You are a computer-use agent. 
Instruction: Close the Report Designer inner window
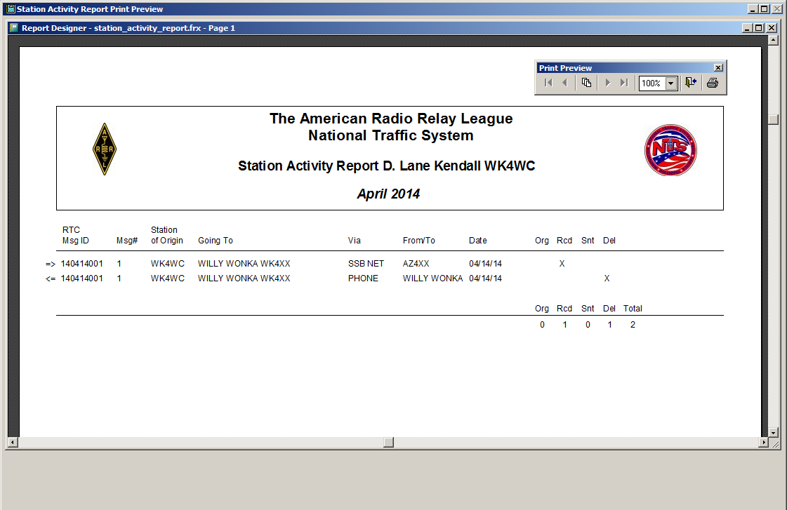772,28
